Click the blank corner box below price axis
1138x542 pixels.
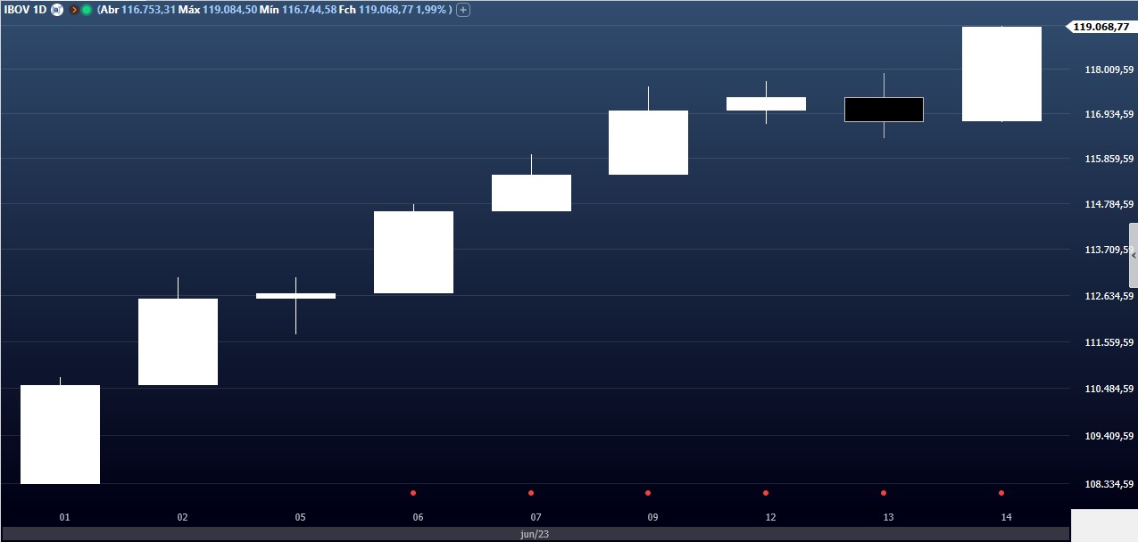(1104, 525)
